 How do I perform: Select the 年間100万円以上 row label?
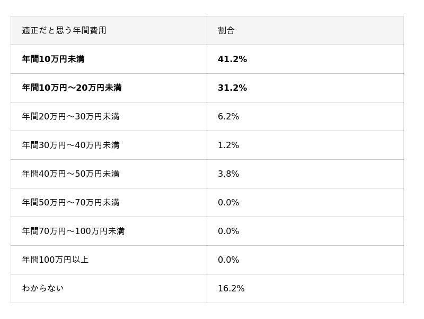pyautogui.click(x=55, y=260)
